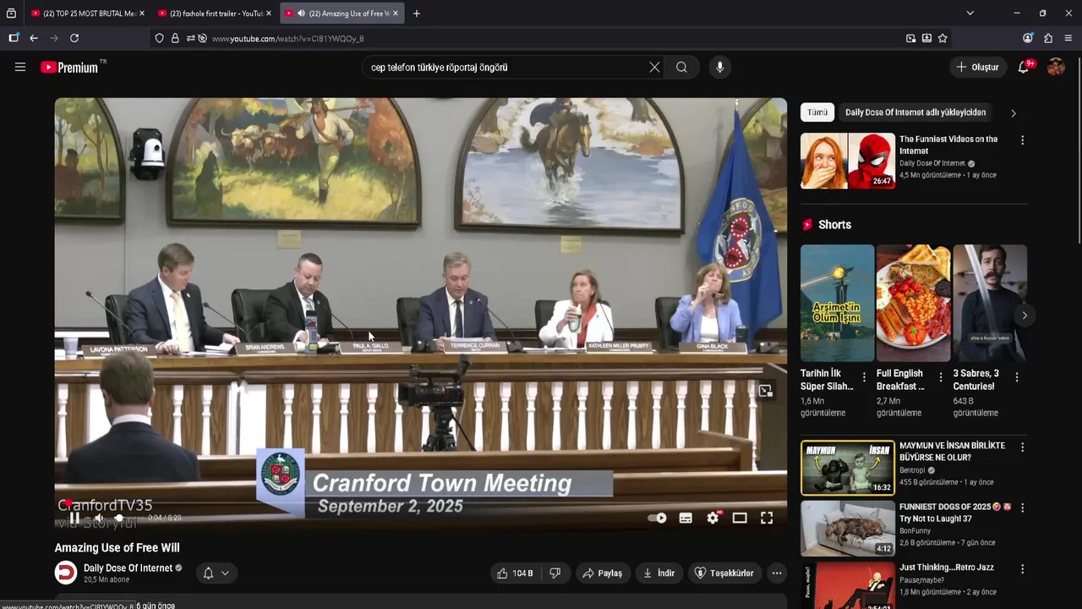Open the 3 Sabres, 3 Centuries short
The image size is (1082, 609).
point(990,303)
